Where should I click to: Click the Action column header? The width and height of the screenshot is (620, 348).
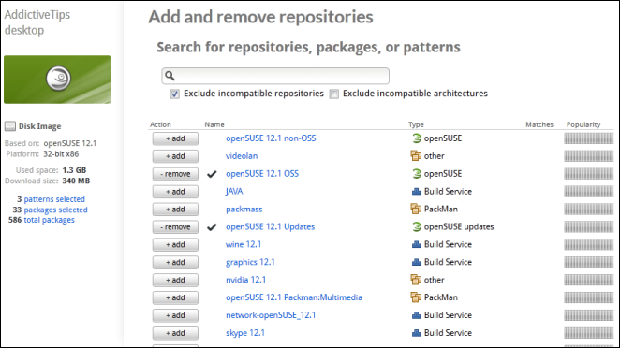tap(160, 124)
